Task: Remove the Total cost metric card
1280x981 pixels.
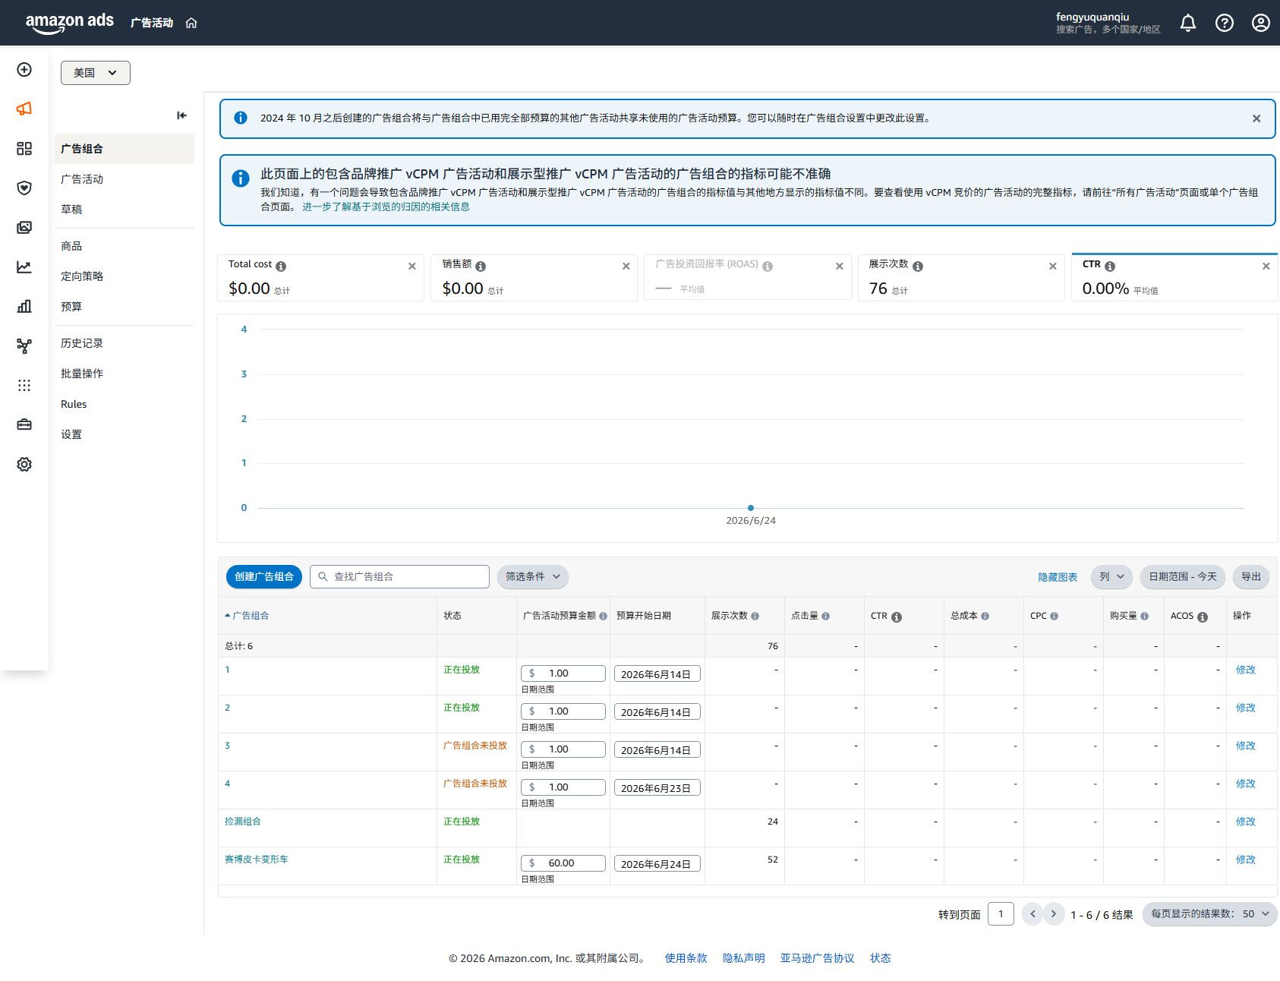Action: point(412,266)
